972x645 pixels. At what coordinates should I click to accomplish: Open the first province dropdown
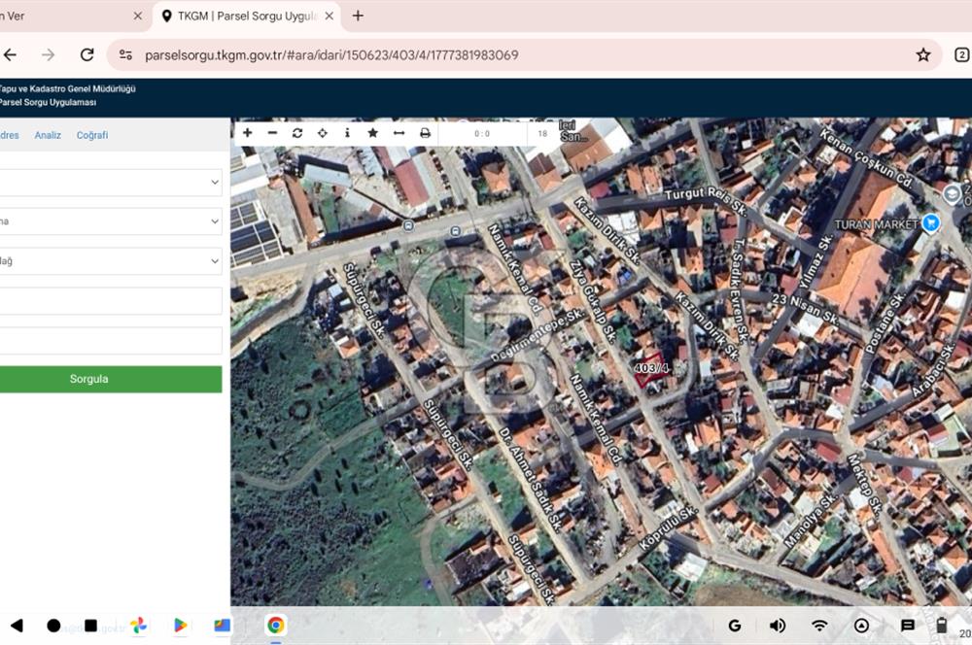coord(110,182)
